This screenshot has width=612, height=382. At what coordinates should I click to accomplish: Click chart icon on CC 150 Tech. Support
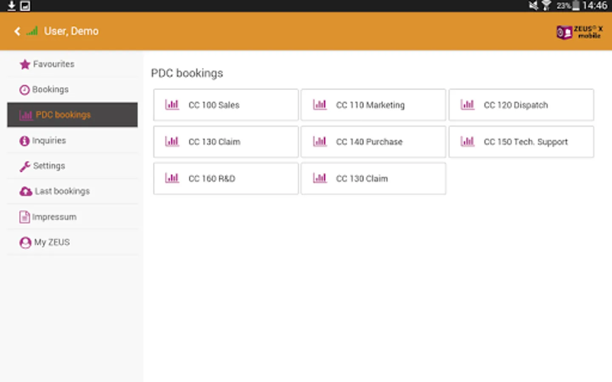(x=467, y=141)
